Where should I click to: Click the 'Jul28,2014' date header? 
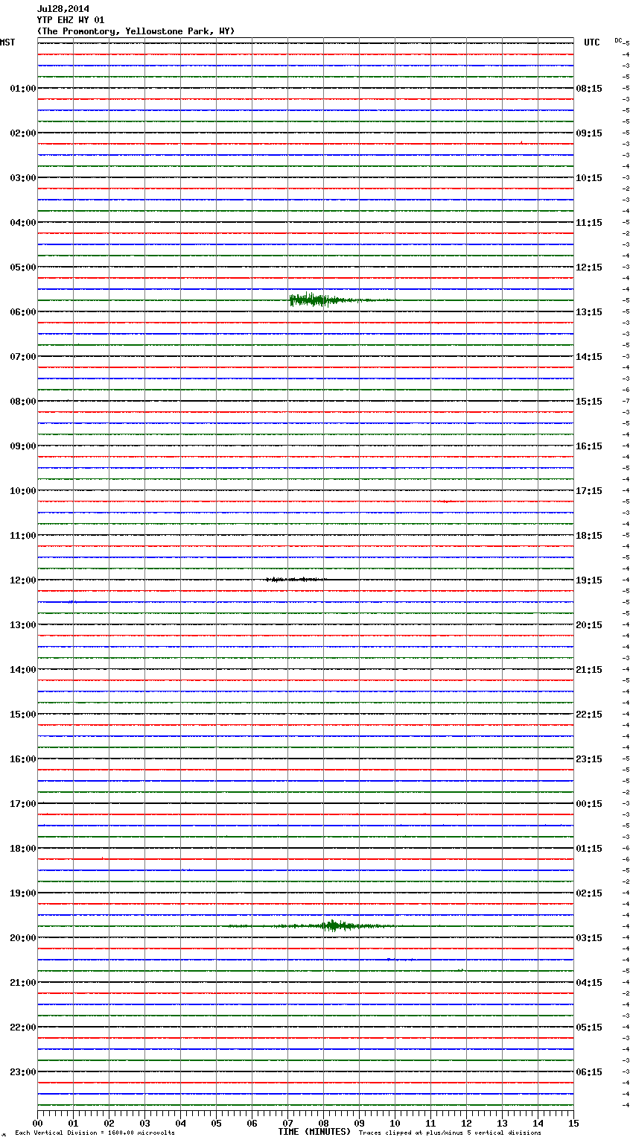point(63,9)
